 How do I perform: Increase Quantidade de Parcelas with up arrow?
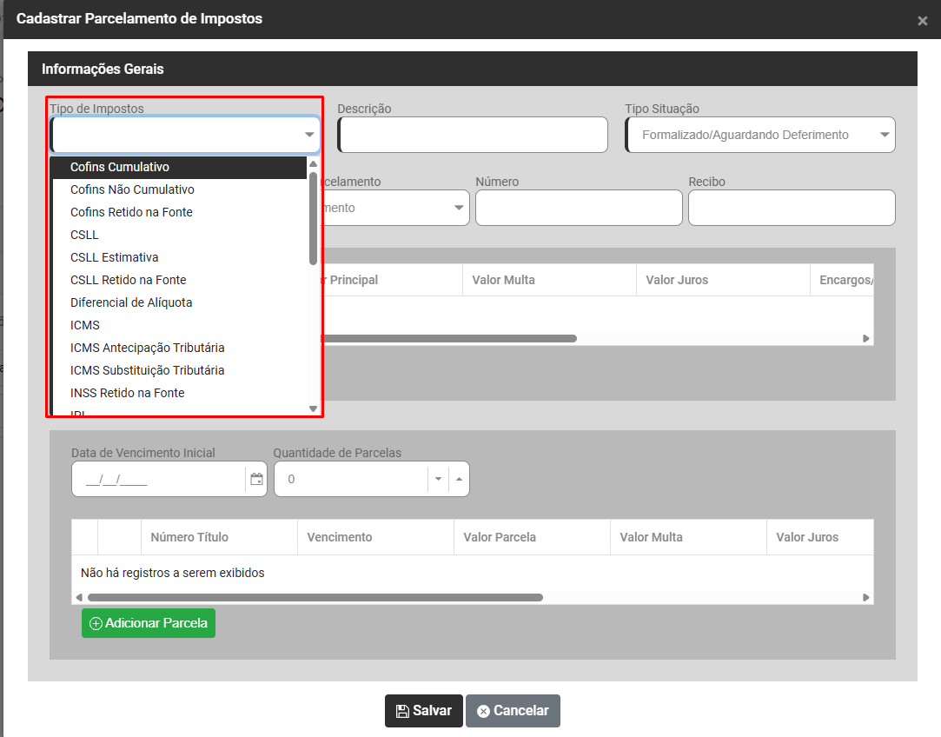tap(459, 479)
